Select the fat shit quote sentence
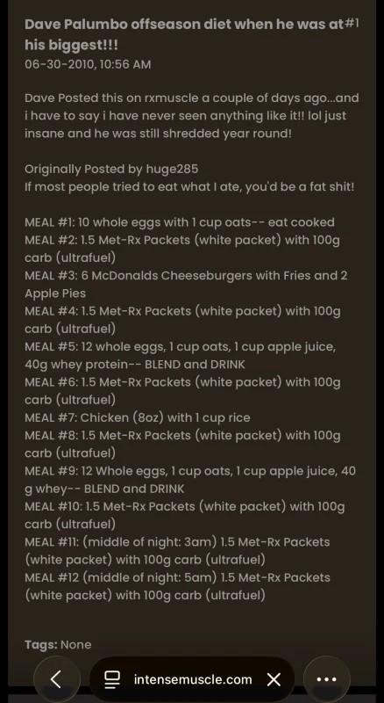The width and height of the screenshot is (384, 703). (x=189, y=187)
